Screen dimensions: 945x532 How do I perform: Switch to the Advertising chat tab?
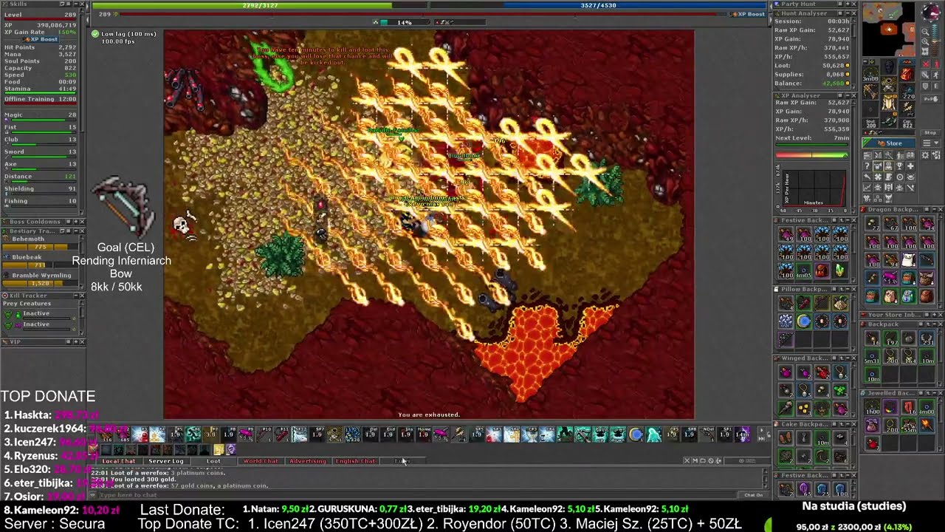[307, 460]
